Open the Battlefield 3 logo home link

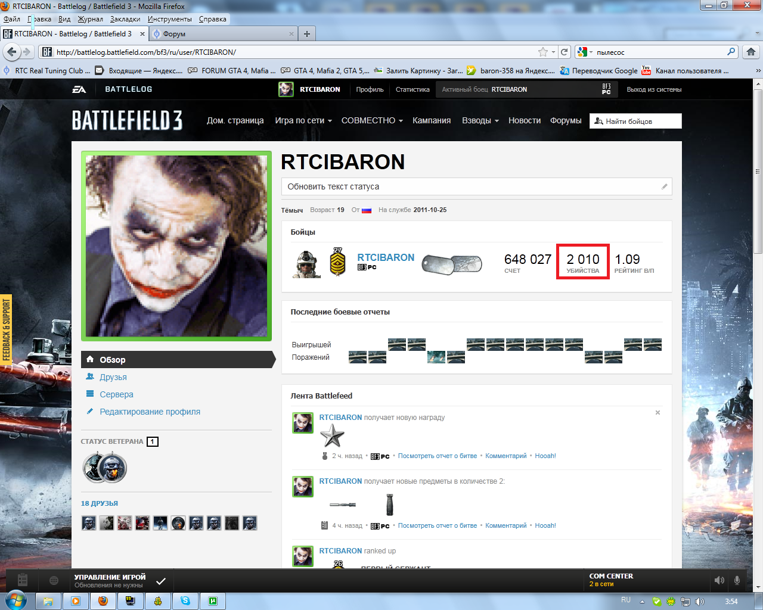[127, 120]
